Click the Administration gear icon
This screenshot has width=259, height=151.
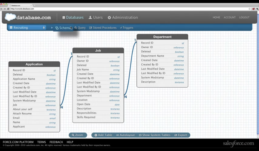[109, 18]
